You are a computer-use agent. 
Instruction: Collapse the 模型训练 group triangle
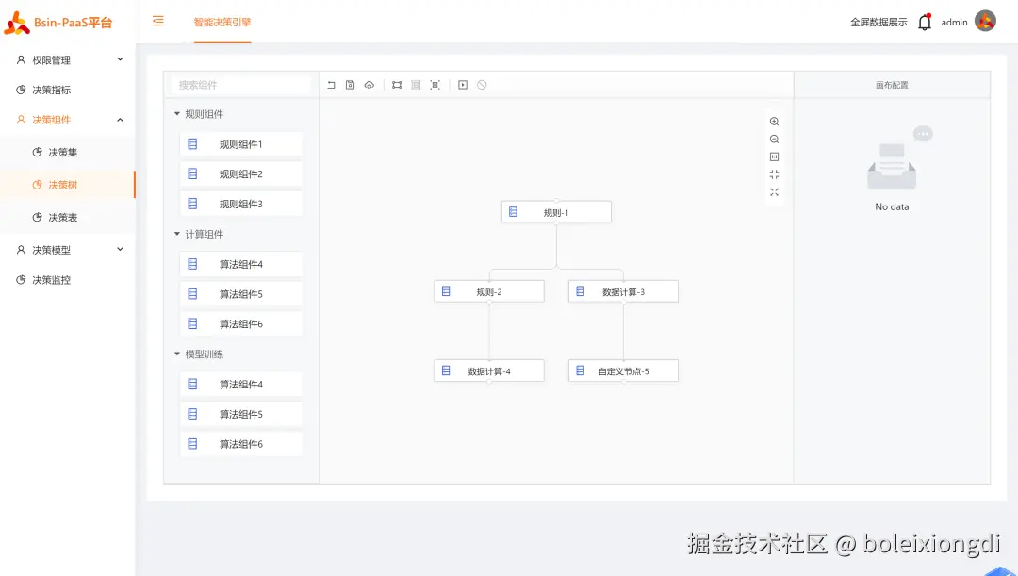point(176,354)
